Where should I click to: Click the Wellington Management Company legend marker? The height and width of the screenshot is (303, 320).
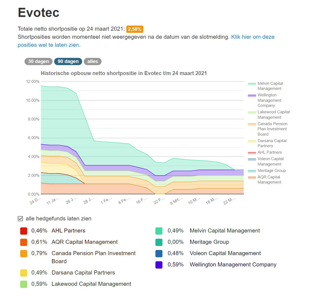tap(252, 95)
